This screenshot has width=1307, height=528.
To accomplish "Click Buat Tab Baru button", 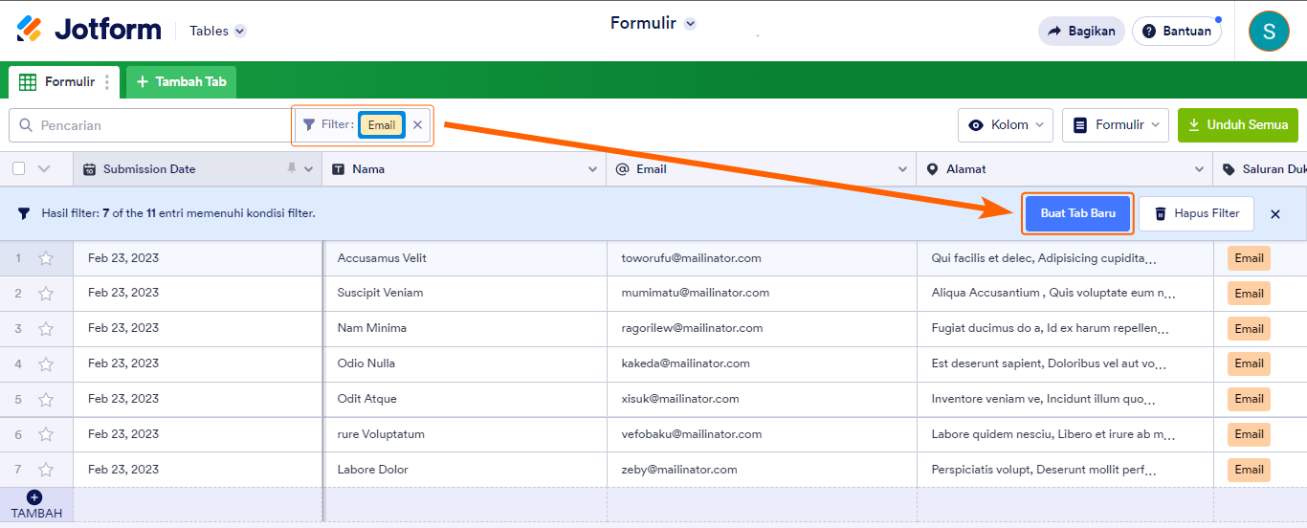I will (1077, 213).
